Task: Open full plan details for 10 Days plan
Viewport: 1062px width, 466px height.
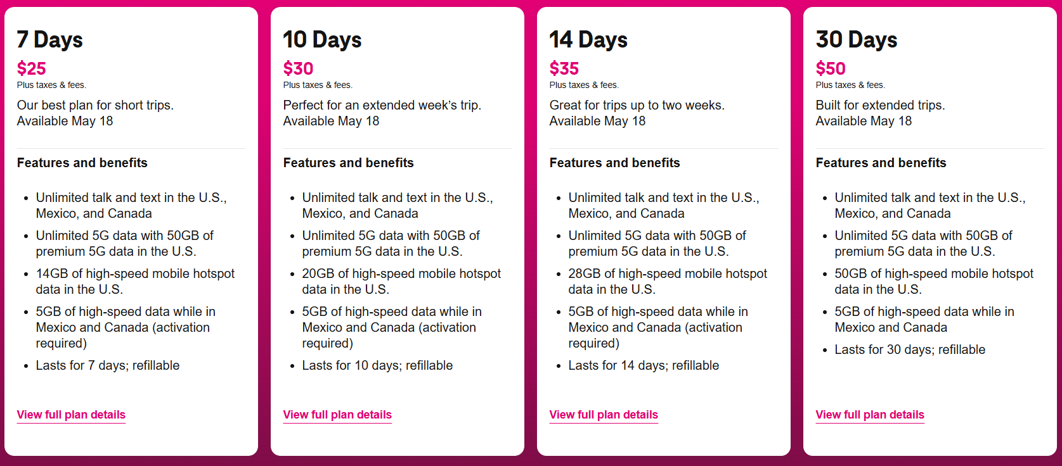Action: [337, 415]
